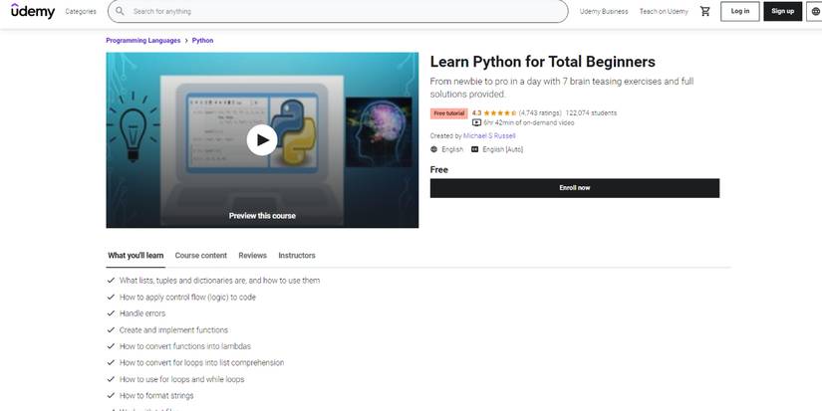822x411 pixels.
Task: Click the 'Handle errors' list item
Action: coord(142,313)
